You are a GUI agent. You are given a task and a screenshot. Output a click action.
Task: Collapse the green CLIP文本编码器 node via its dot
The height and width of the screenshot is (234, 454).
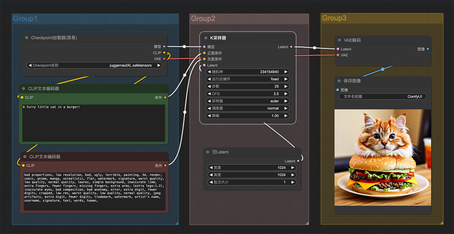(x=23, y=89)
